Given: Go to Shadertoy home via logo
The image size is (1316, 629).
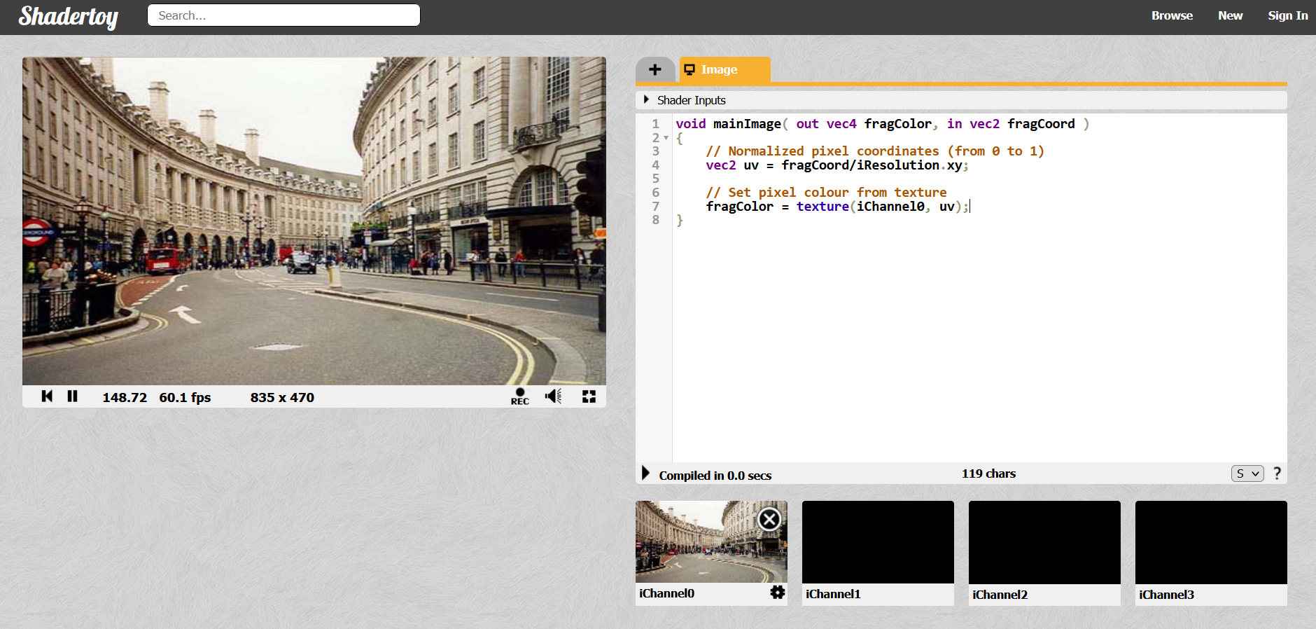Looking at the screenshot, I should click(69, 16).
